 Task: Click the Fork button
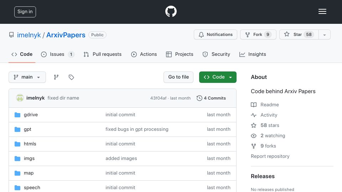pos(258,34)
